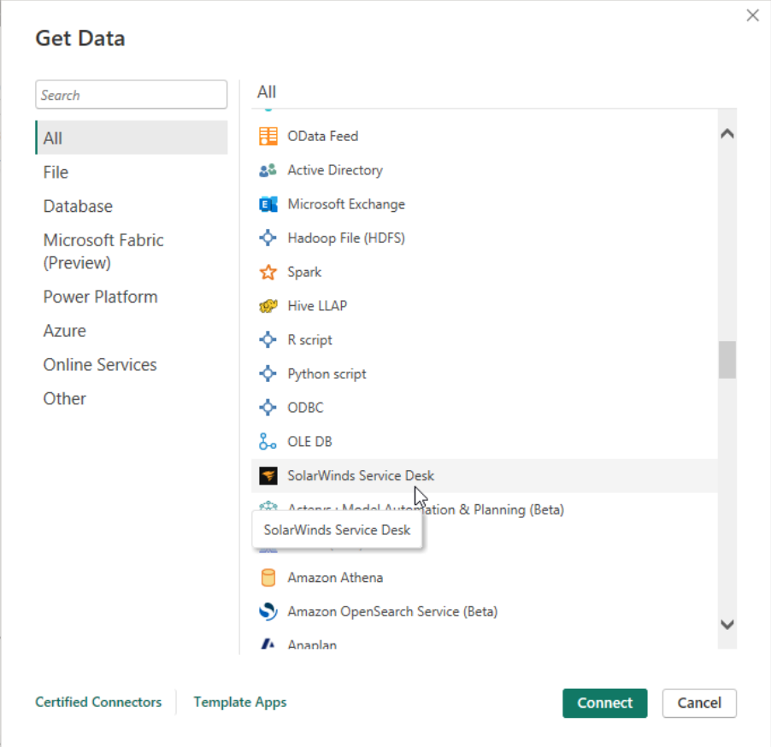Select the OLE DB connector icon
This screenshot has height=747, width=771.
268,442
